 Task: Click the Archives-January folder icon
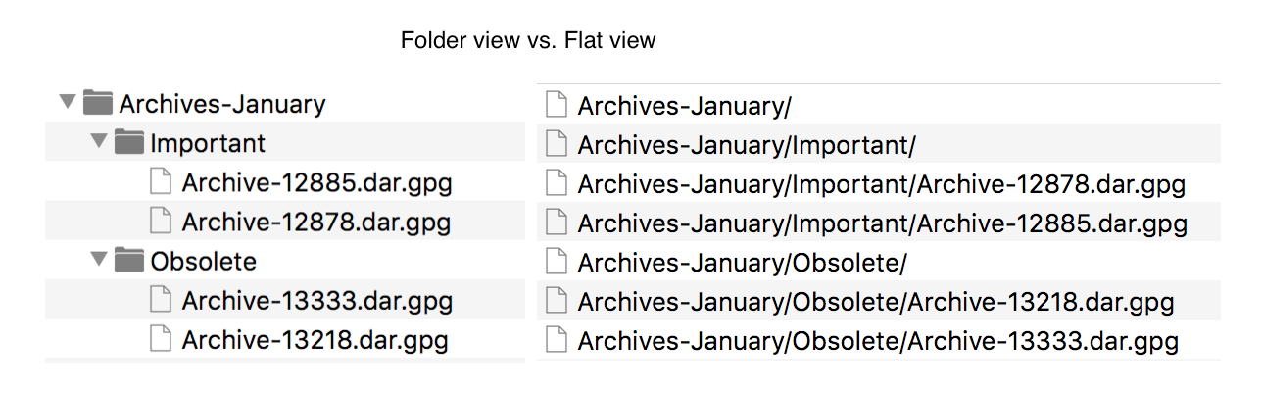(97, 102)
